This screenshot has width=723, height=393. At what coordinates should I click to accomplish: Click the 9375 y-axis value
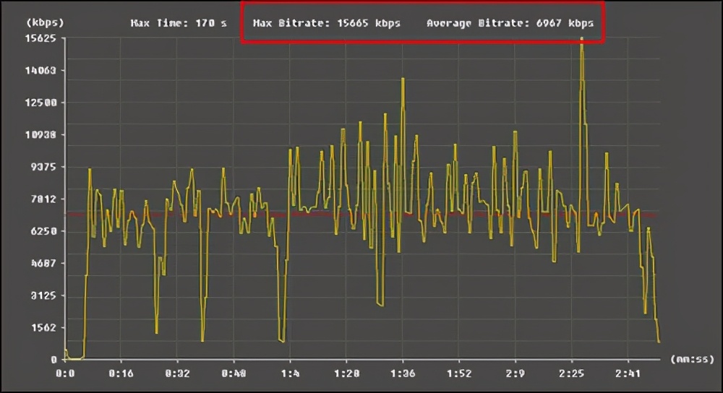point(44,167)
